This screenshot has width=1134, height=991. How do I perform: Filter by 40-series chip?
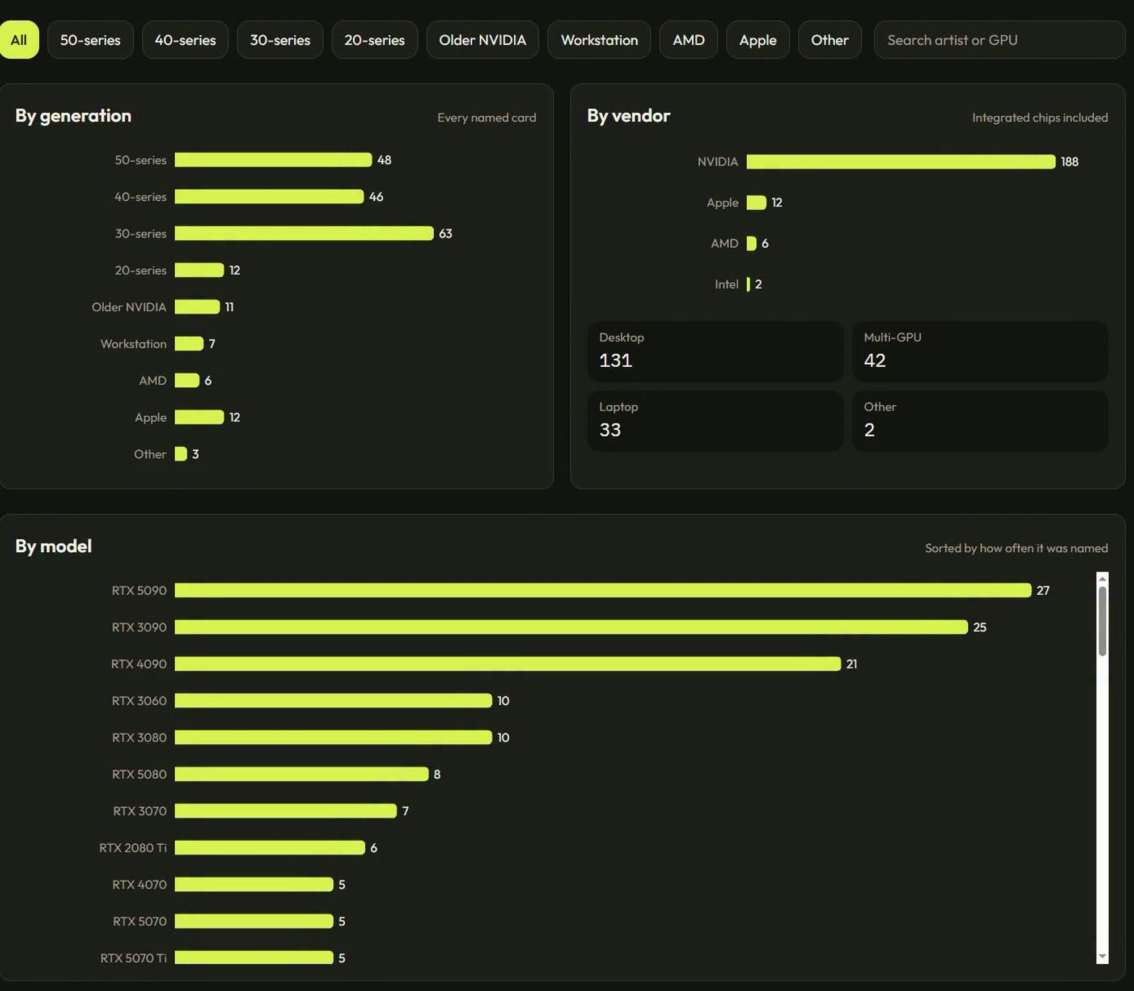click(x=185, y=40)
